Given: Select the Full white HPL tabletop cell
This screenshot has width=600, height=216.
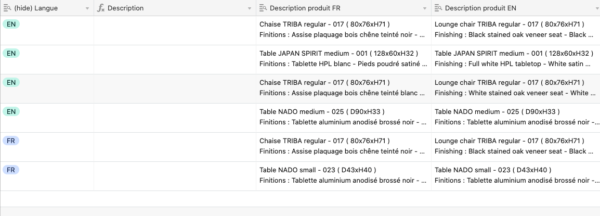Looking at the screenshot, I should [x=515, y=59].
